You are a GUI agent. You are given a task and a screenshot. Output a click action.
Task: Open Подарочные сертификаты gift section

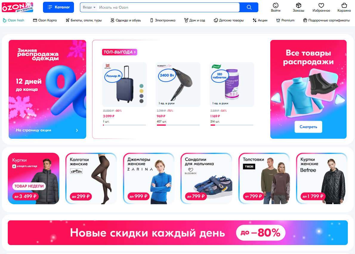click(x=326, y=20)
